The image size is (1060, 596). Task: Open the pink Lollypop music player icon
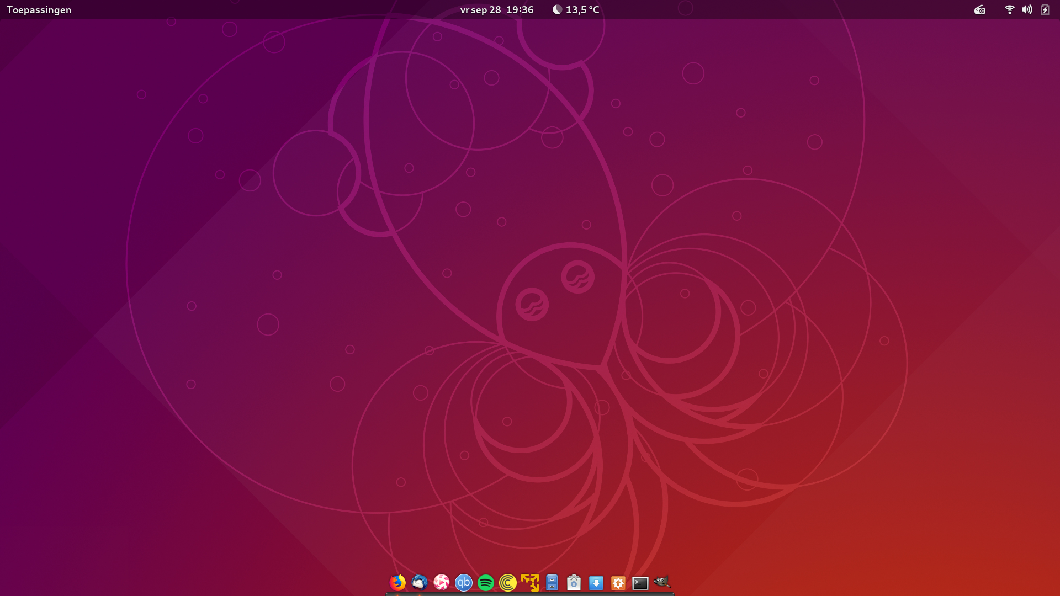(x=442, y=582)
